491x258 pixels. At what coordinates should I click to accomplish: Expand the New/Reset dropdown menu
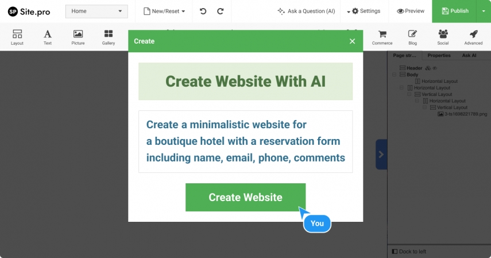164,11
